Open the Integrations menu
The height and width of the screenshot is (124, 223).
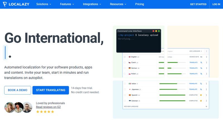pos(92,4)
